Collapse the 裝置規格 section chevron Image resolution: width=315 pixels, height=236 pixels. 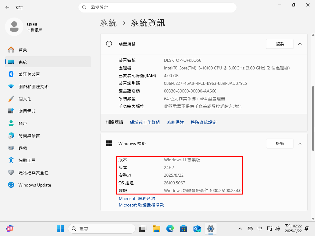click(300, 44)
